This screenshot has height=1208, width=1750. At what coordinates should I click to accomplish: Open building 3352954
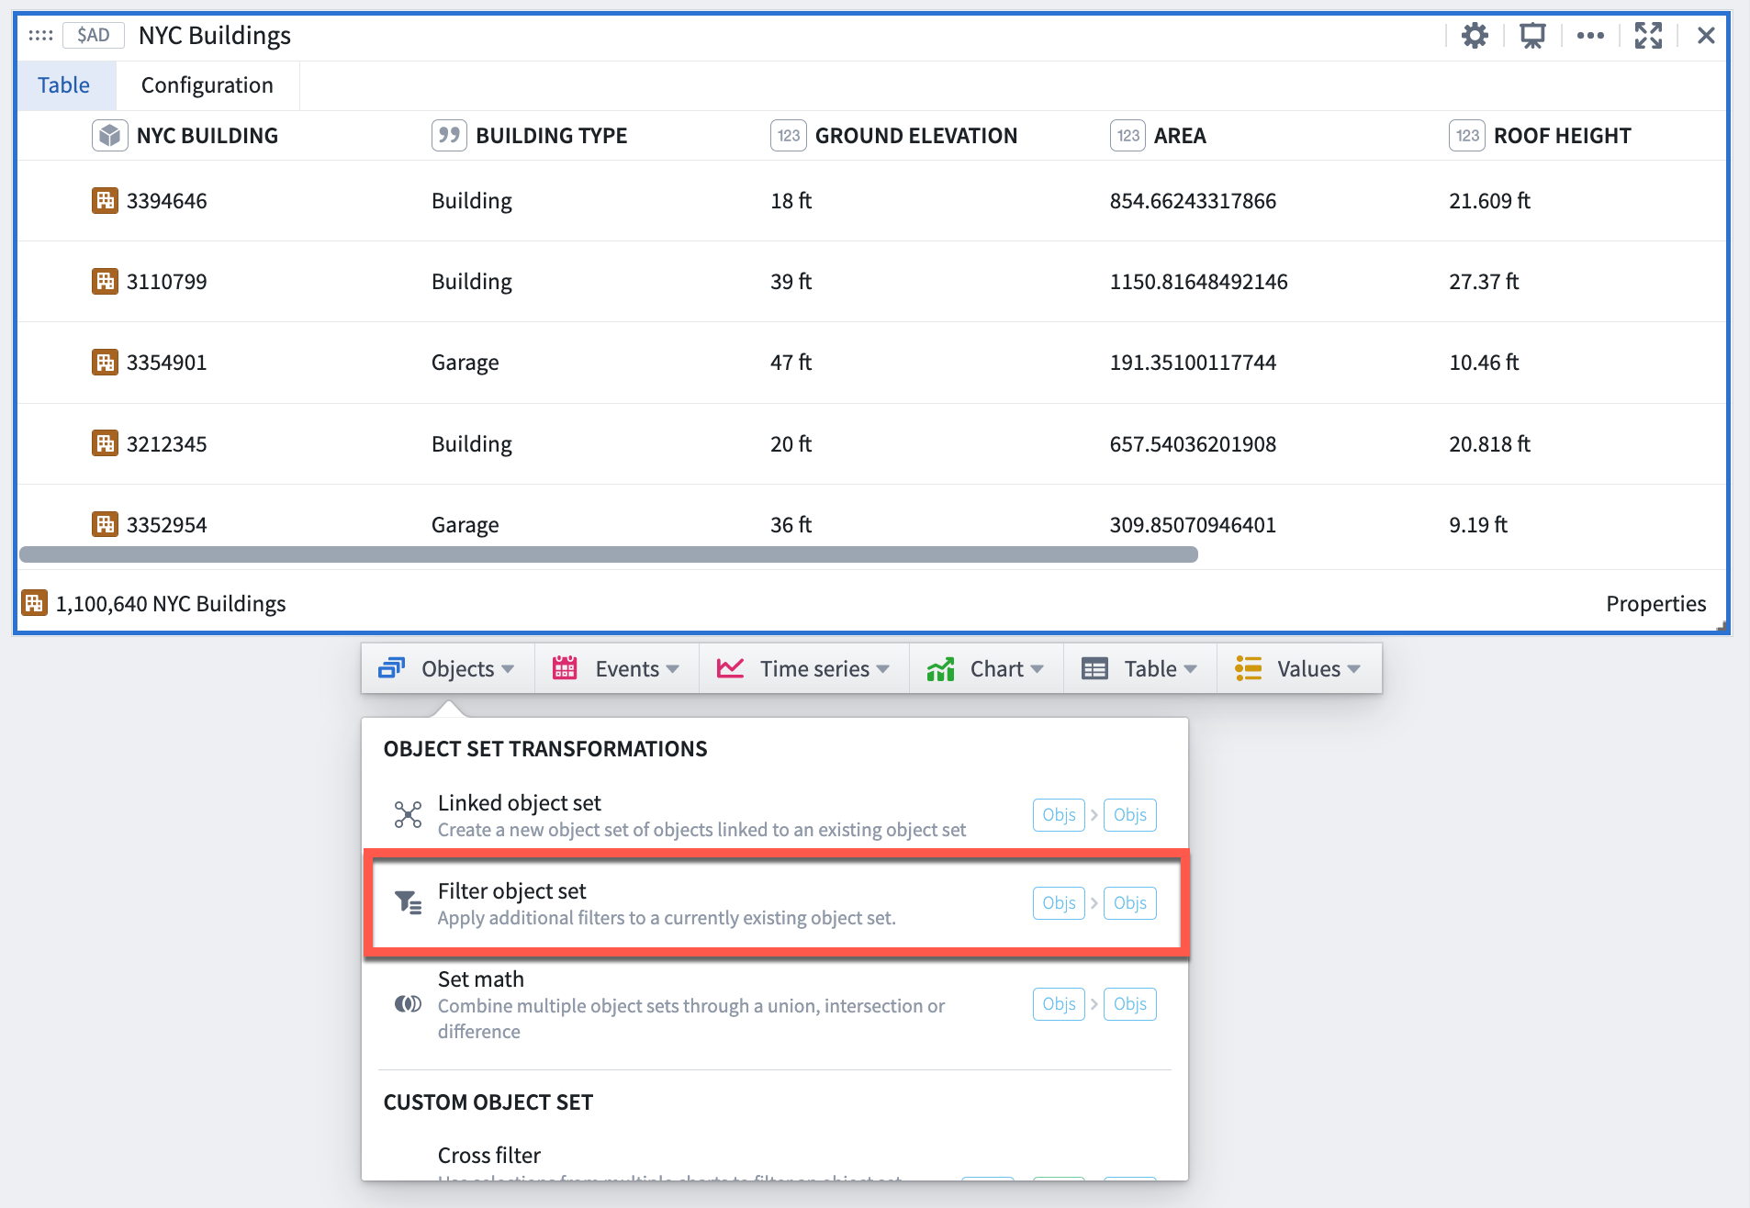166,525
